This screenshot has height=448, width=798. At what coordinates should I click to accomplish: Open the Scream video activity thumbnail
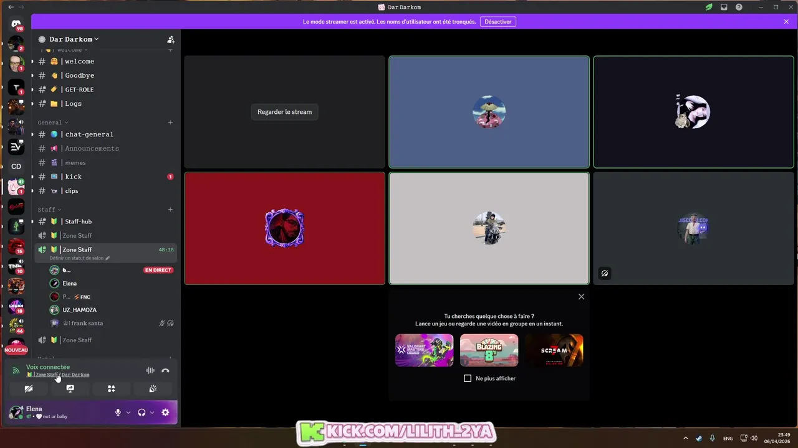point(554,350)
